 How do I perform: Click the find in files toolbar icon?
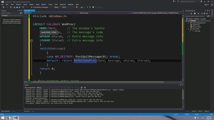77,7
